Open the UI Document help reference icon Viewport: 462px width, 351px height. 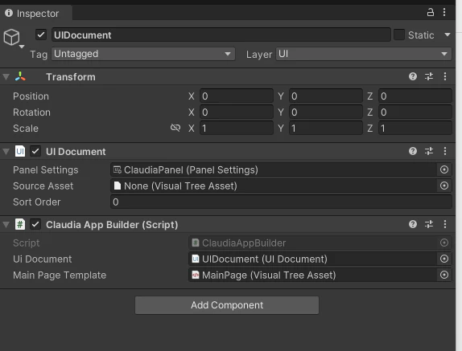tap(413, 151)
